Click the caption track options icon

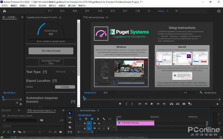point(110,119)
